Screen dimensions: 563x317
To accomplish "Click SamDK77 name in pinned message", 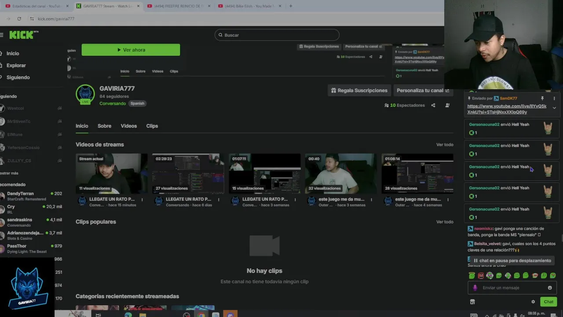I will pos(508,98).
